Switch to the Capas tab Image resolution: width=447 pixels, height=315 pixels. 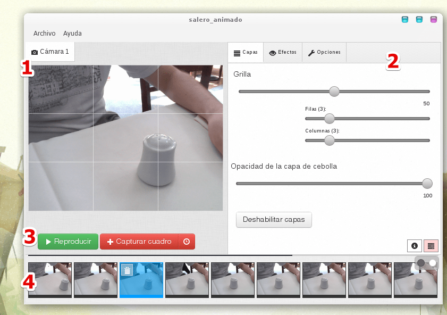[x=246, y=53]
